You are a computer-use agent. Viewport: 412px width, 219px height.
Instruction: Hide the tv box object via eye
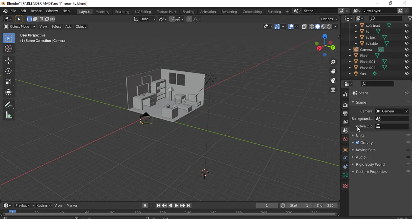[x=407, y=38]
